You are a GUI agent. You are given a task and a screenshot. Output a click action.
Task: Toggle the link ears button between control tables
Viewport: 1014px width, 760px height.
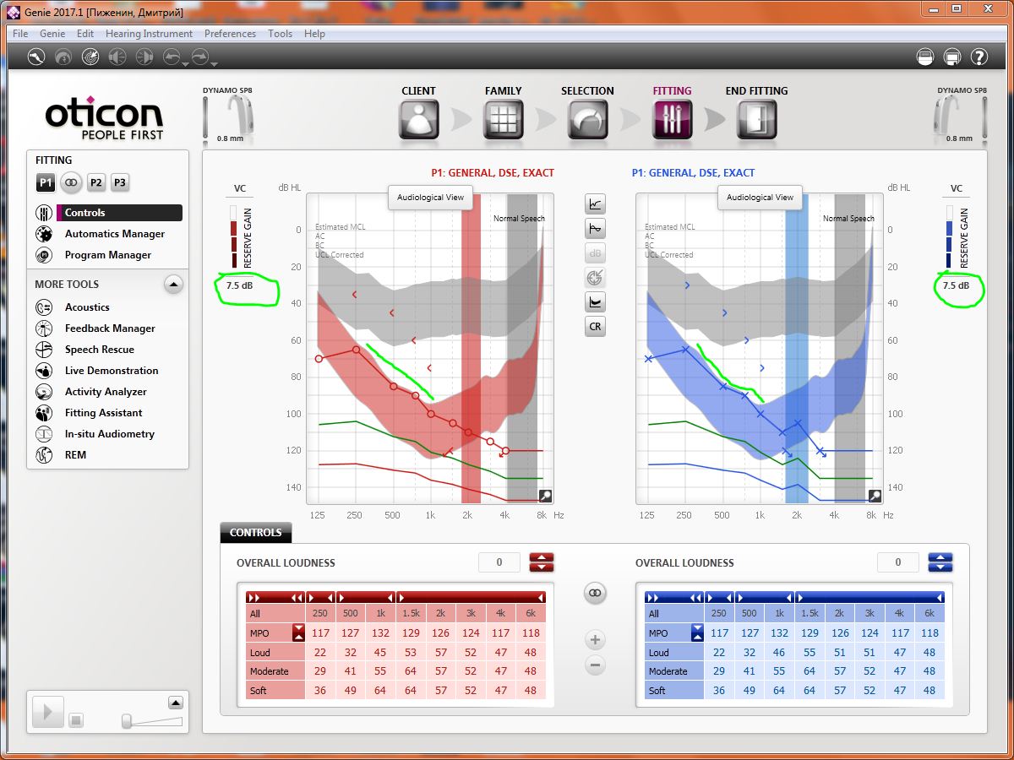[596, 594]
